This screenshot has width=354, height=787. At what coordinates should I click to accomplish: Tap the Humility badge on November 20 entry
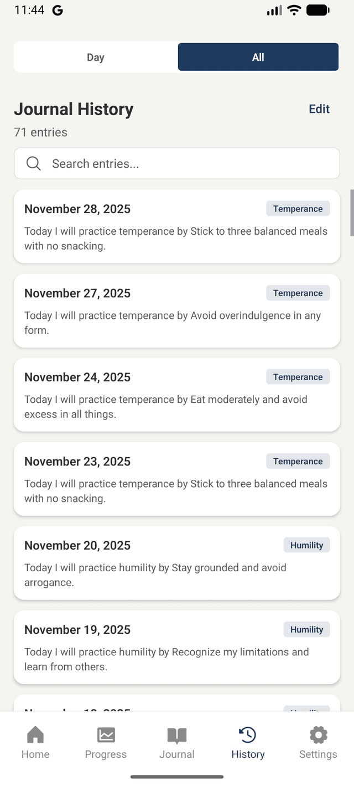point(306,545)
